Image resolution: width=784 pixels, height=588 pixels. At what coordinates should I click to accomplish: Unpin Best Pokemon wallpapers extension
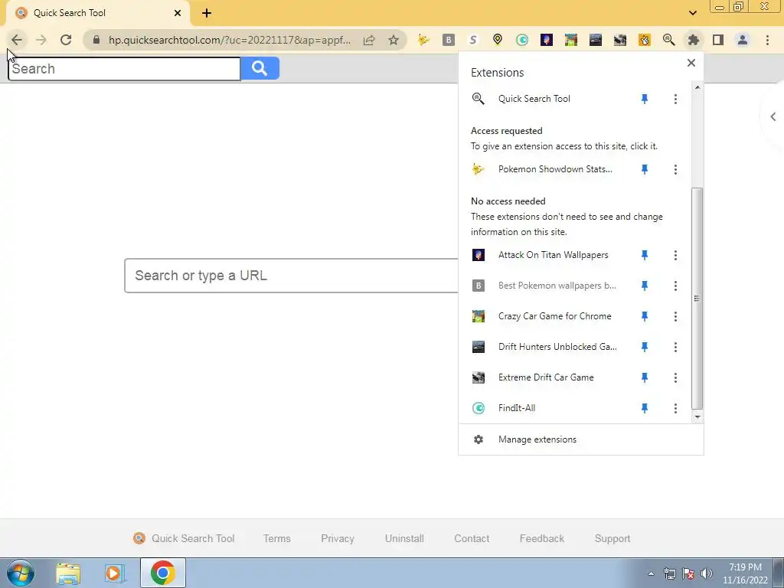(645, 286)
